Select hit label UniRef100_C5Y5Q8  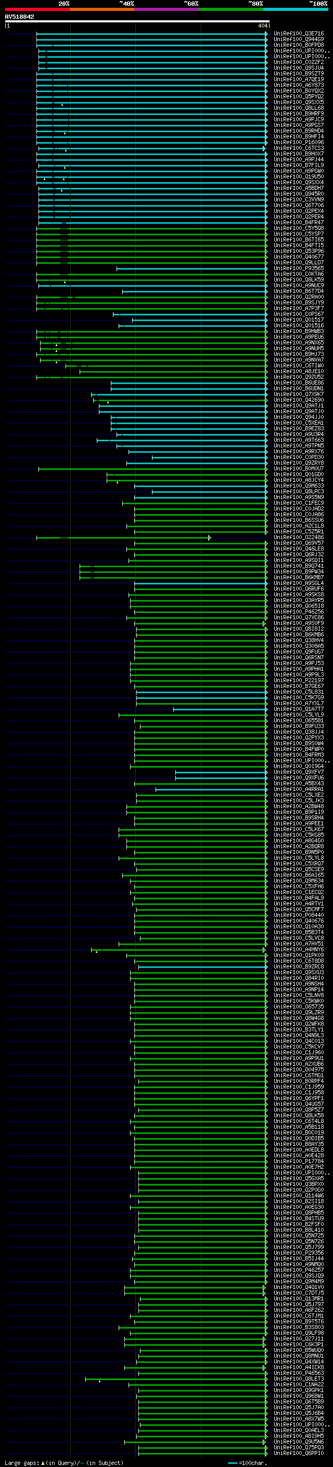[299, 228]
